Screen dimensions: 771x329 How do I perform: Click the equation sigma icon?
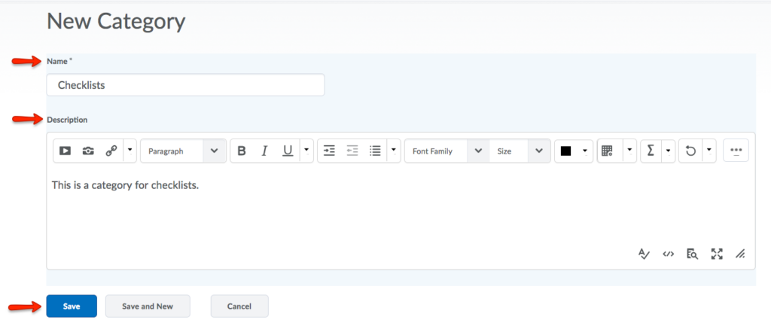(x=651, y=151)
